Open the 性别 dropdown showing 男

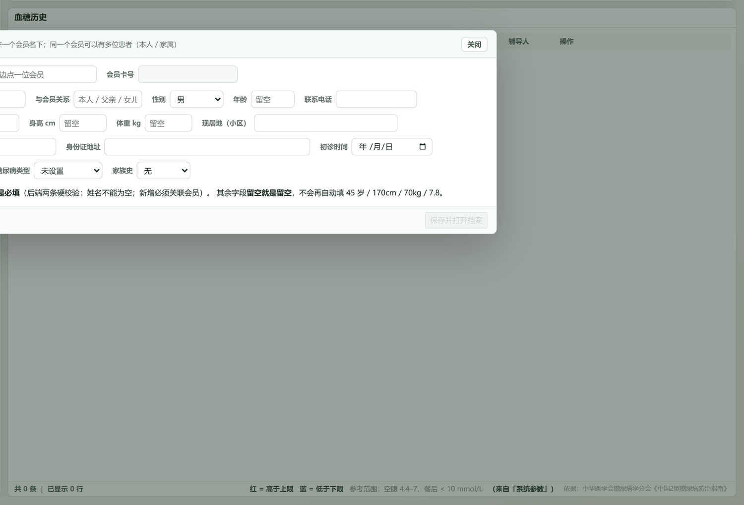(196, 99)
